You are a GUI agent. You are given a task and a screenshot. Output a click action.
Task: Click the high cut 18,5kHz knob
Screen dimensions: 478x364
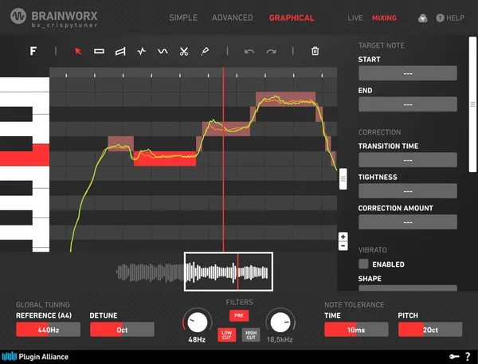click(280, 323)
